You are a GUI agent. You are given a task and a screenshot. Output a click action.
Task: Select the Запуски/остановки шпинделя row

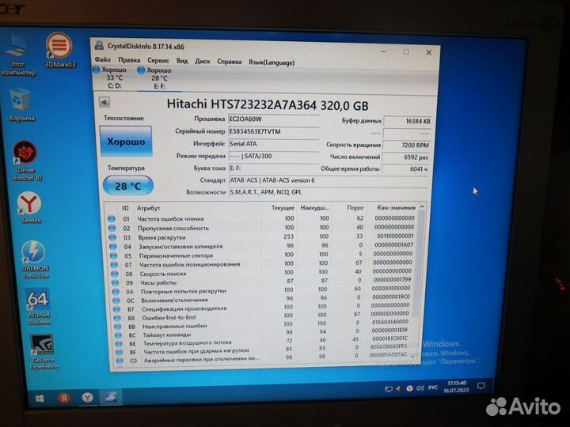point(263,246)
